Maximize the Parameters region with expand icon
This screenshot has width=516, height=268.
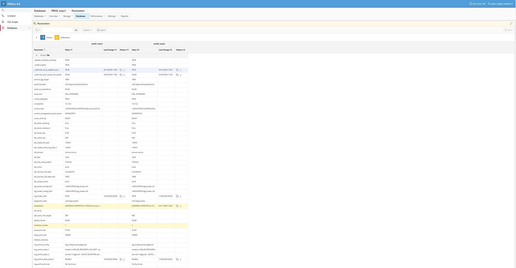tap(511, 23)
